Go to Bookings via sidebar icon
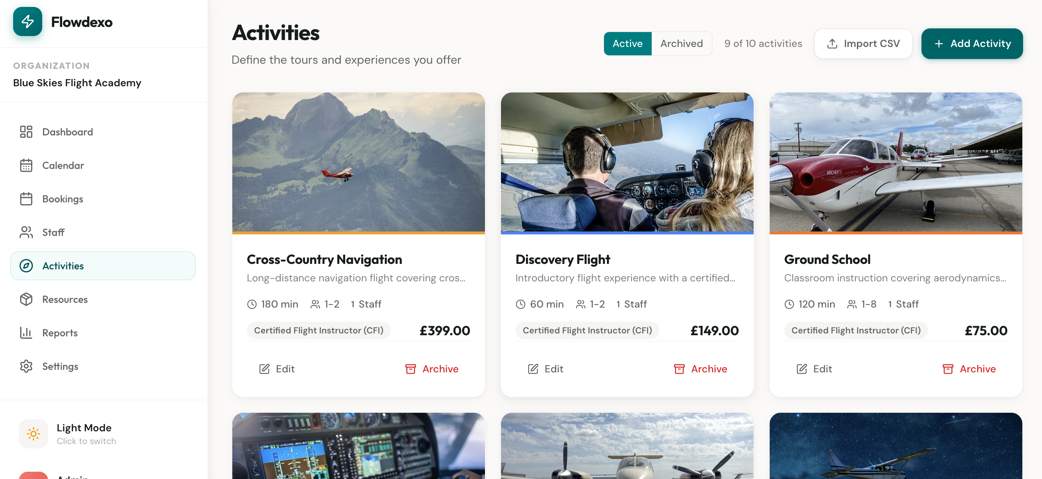 coord(26,199)
